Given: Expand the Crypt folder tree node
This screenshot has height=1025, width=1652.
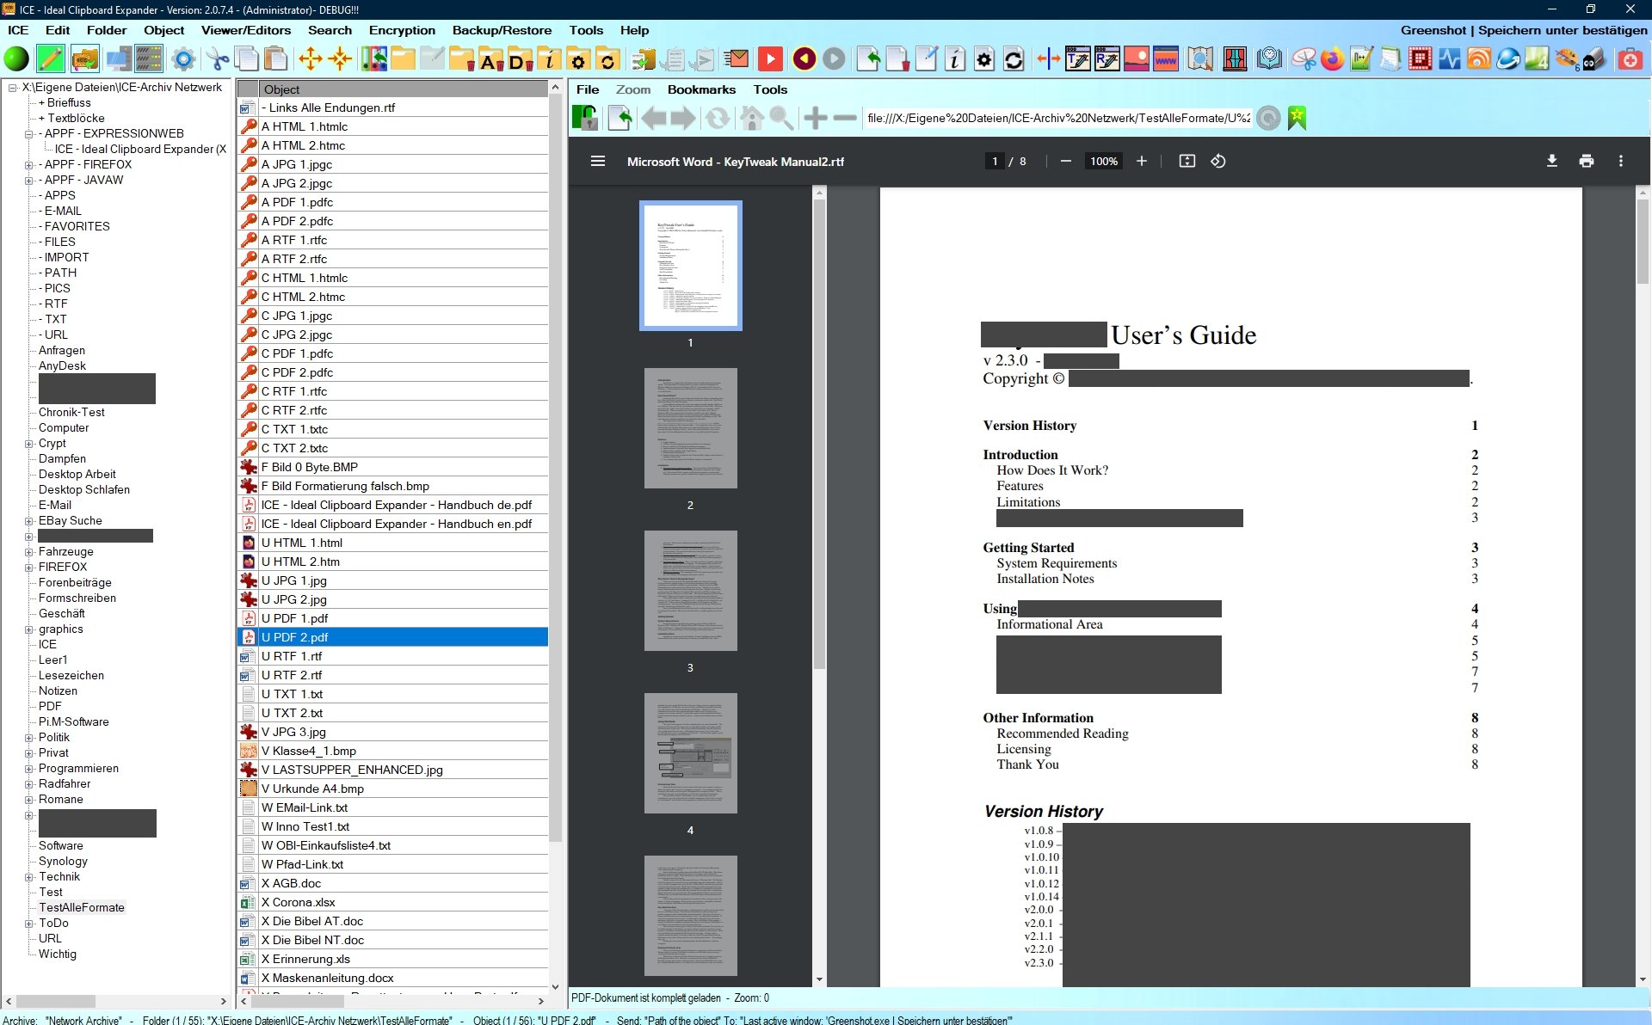Looking at the screenshot, I should 29,444.
